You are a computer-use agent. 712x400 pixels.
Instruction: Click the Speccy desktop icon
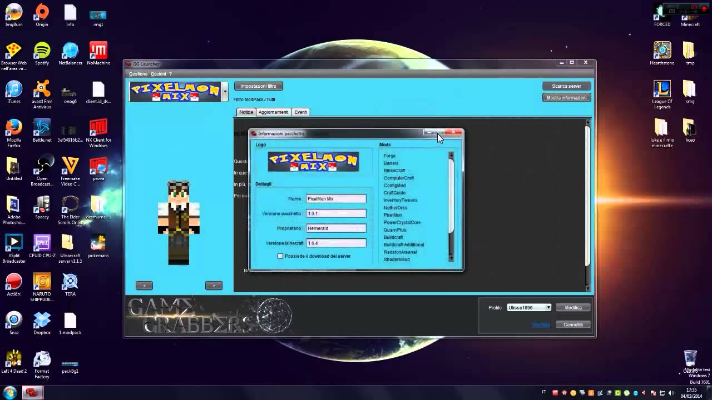click(x=42, y=207)
